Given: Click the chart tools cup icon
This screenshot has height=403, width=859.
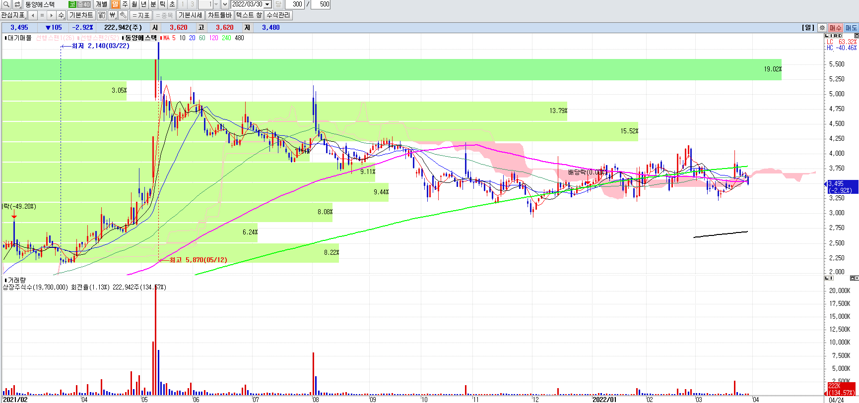Looking at the screenshot, I should 102,15.
